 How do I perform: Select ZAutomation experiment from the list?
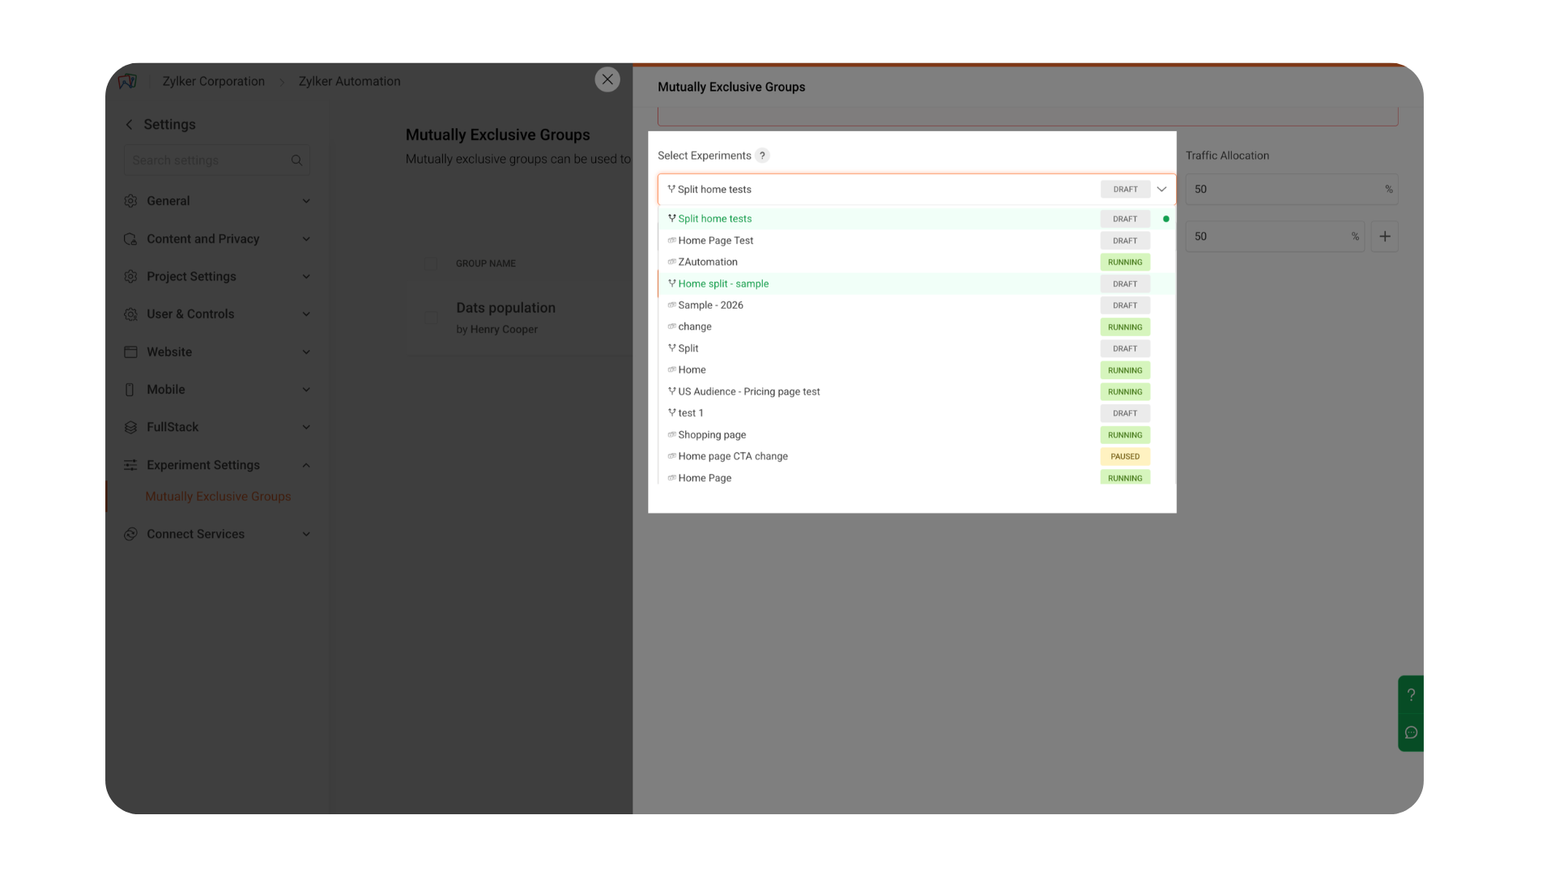(708, 262)
